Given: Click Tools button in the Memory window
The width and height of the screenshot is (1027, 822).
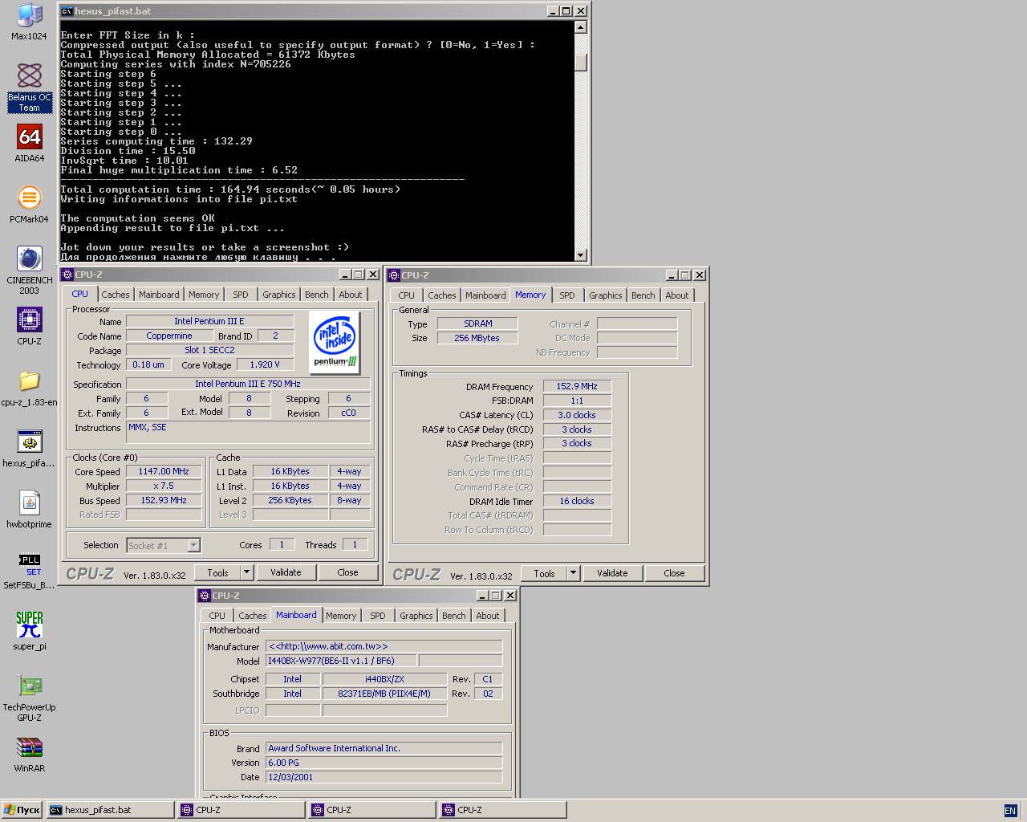Looking at the screenshot, I should (545, 573).
